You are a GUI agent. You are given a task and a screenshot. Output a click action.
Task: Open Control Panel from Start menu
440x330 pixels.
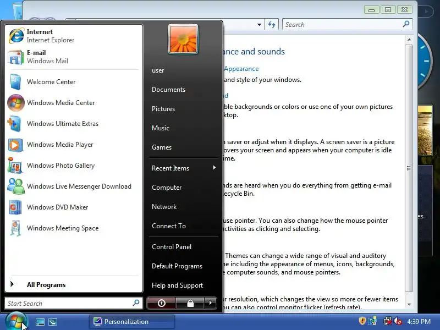tap(172, 247)
